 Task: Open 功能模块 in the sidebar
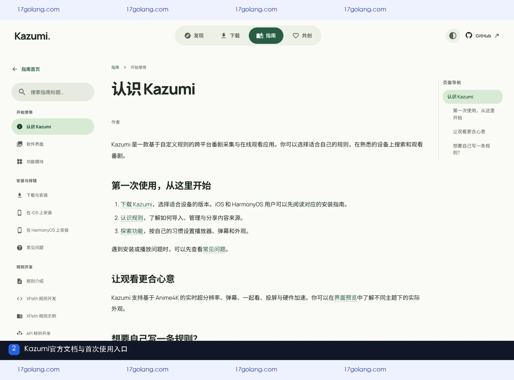coord(53,161)
